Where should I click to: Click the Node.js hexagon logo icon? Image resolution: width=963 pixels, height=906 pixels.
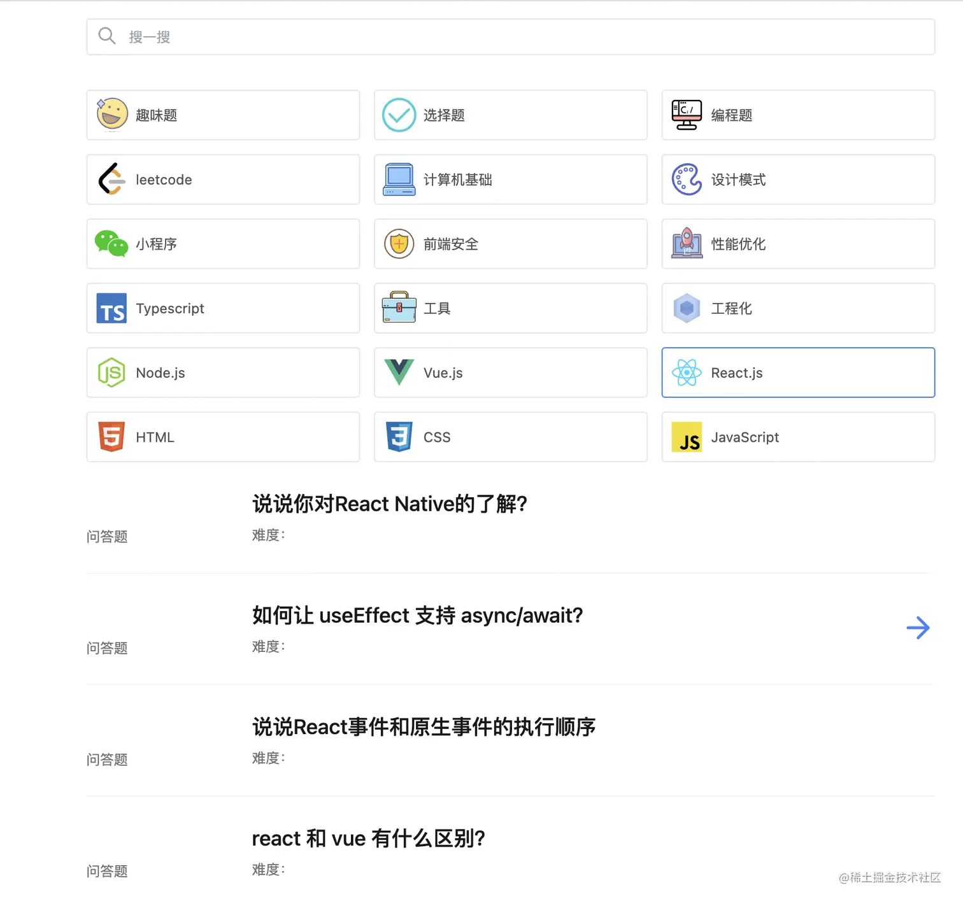point(111,372)
